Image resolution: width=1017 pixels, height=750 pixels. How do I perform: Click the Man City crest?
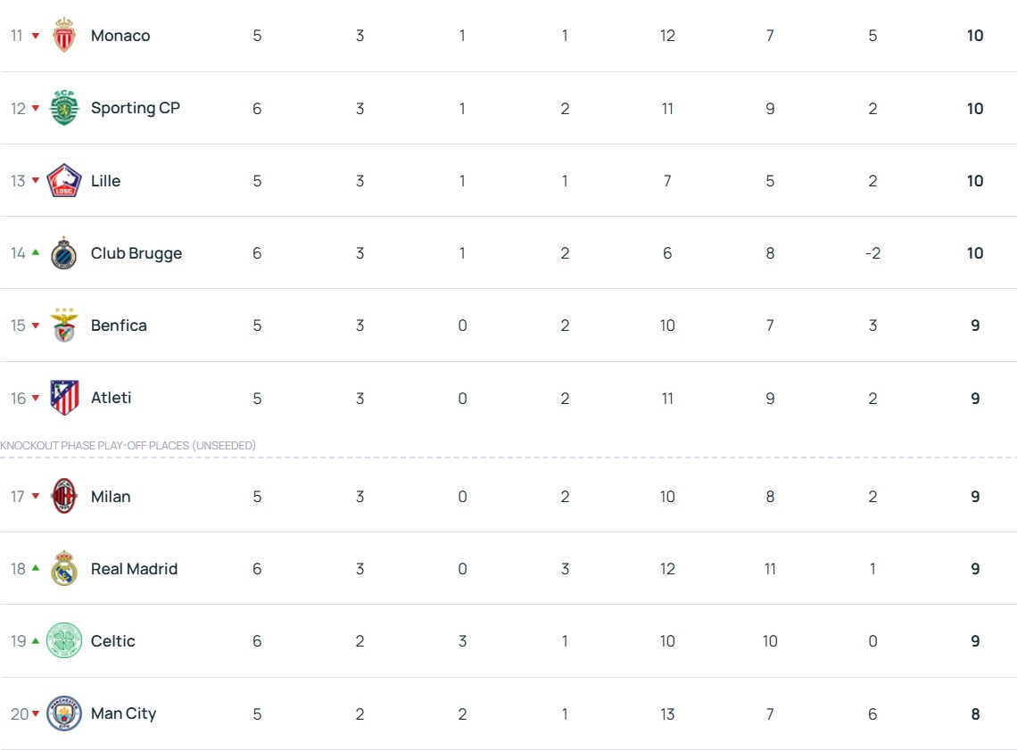click(64, 713)
